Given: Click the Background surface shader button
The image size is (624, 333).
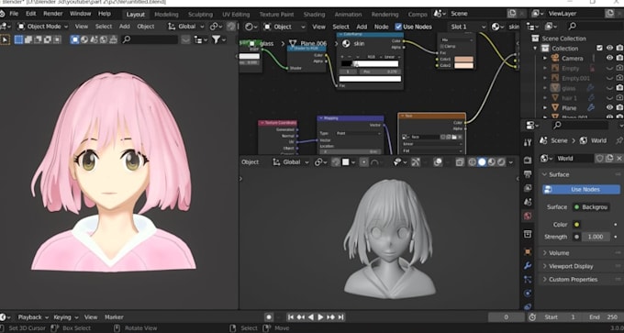Looking at the screenshot, I should pos(591,207).
